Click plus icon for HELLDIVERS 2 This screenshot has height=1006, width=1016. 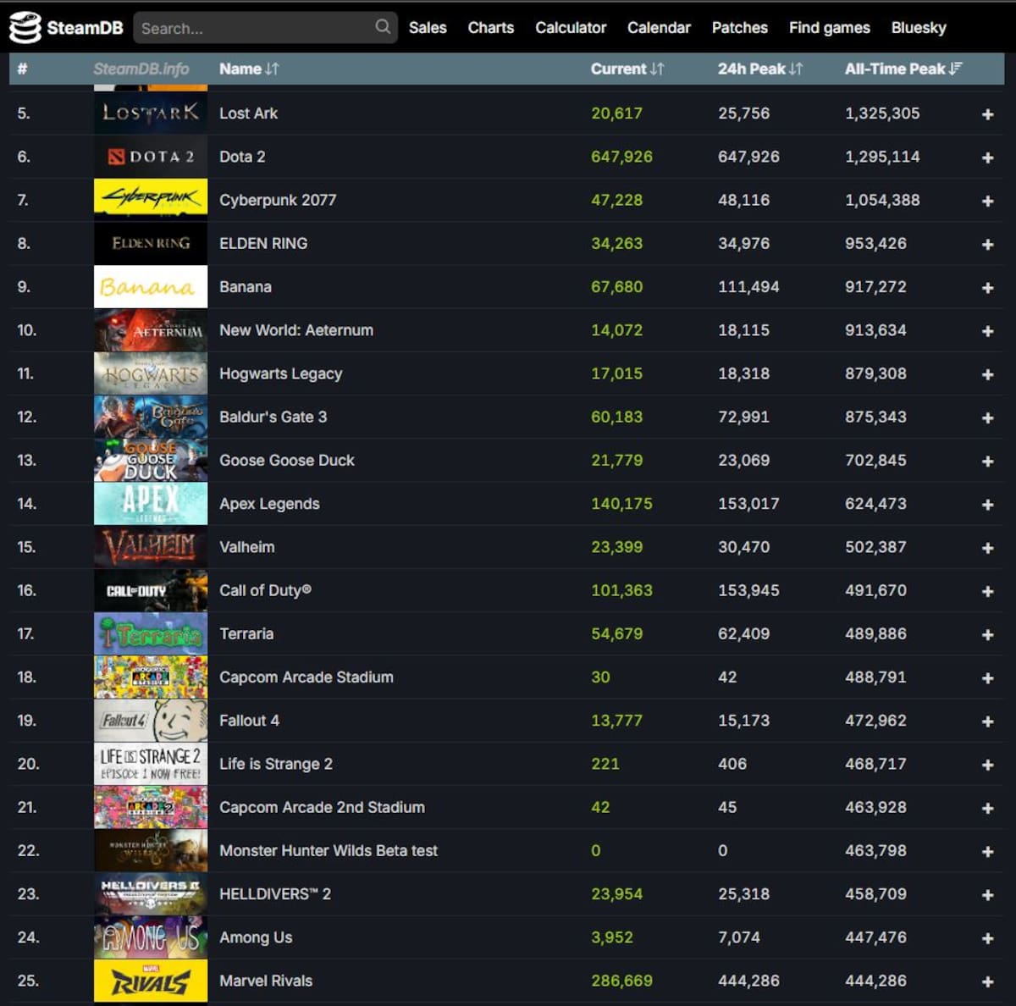tap(987, 895)
